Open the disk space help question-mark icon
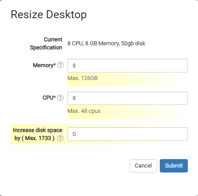The image size is (198, 196). [60, 138]
